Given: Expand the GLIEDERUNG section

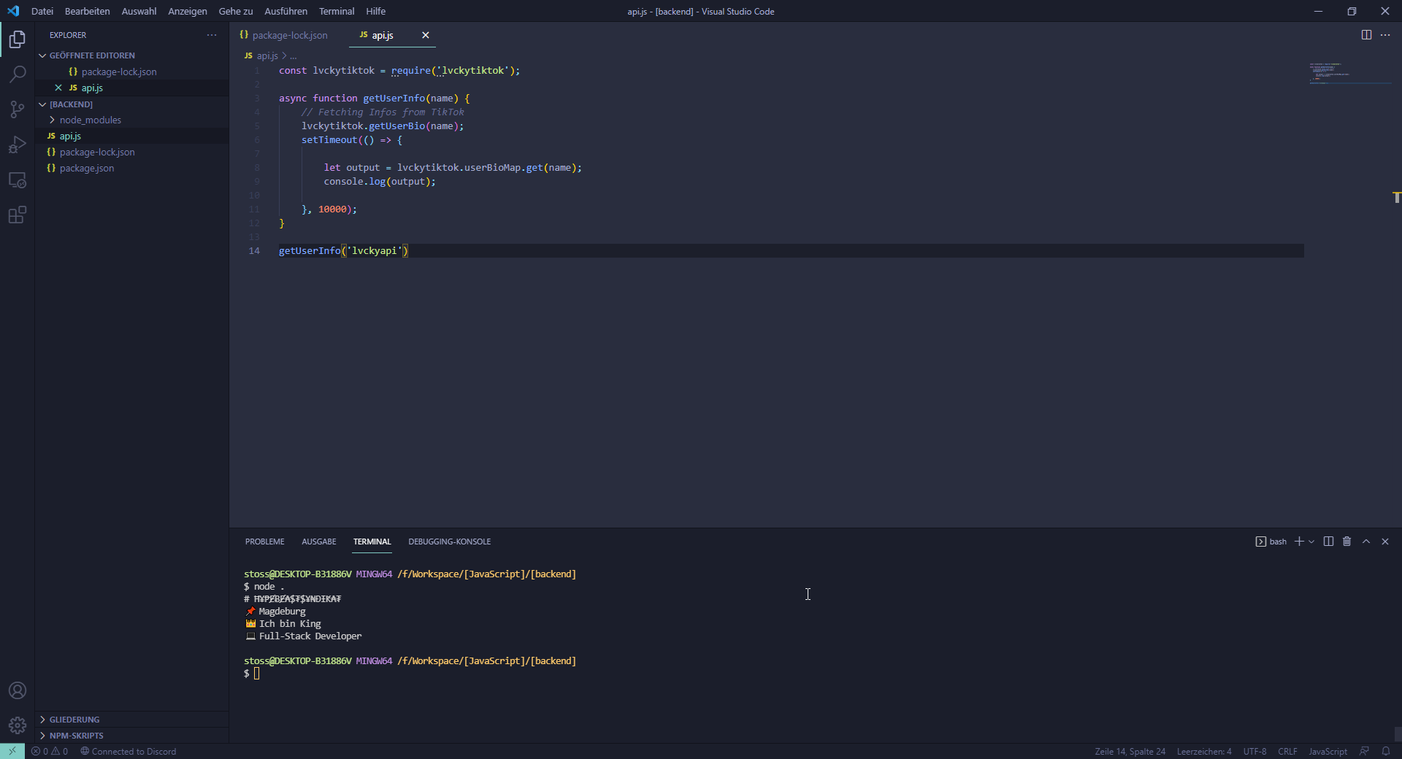Looking at the screenshot, I should point(74,720).
